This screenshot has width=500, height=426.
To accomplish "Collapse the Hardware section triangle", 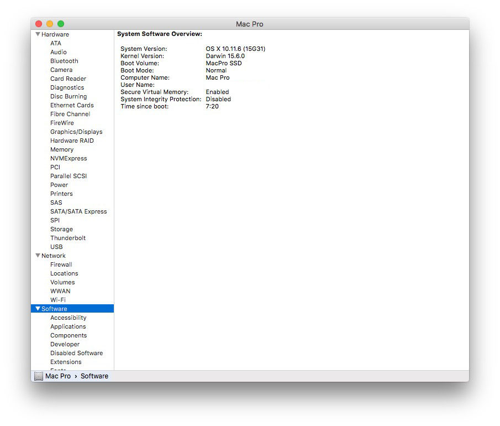I will [38, 34].
